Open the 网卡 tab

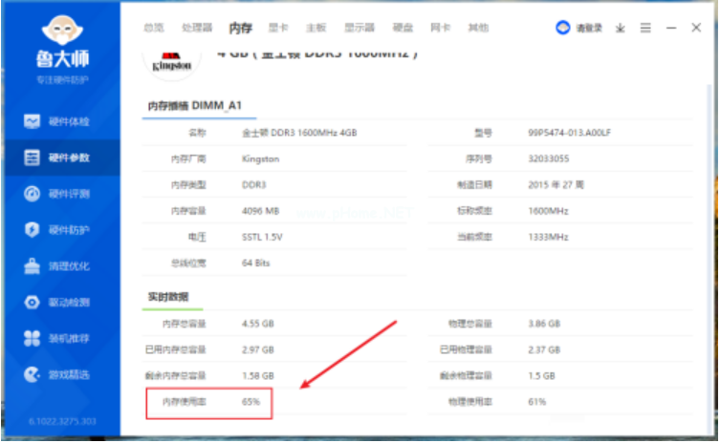(x=439, y=29)
